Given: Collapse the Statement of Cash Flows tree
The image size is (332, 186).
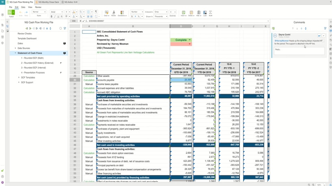Looking at the screenshot, I should (x=15, y=53).
